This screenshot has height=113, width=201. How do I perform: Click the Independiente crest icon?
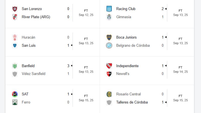[109, 66]
